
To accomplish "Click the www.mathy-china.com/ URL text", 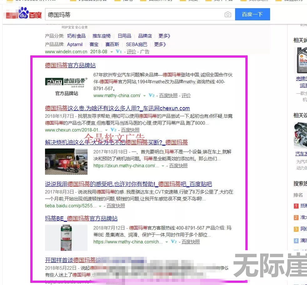I will (117, 96).
